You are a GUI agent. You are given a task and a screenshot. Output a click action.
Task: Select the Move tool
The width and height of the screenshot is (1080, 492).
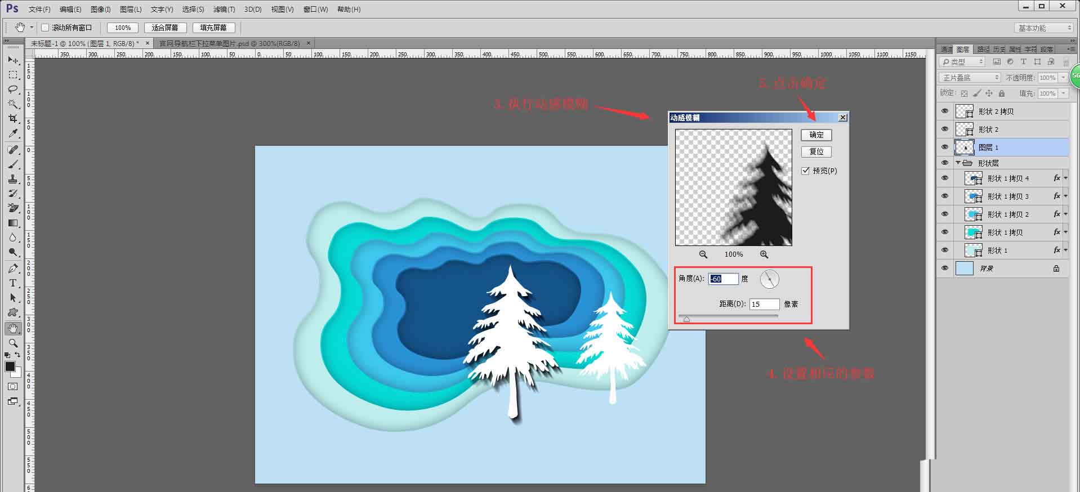tap(13, 60)
